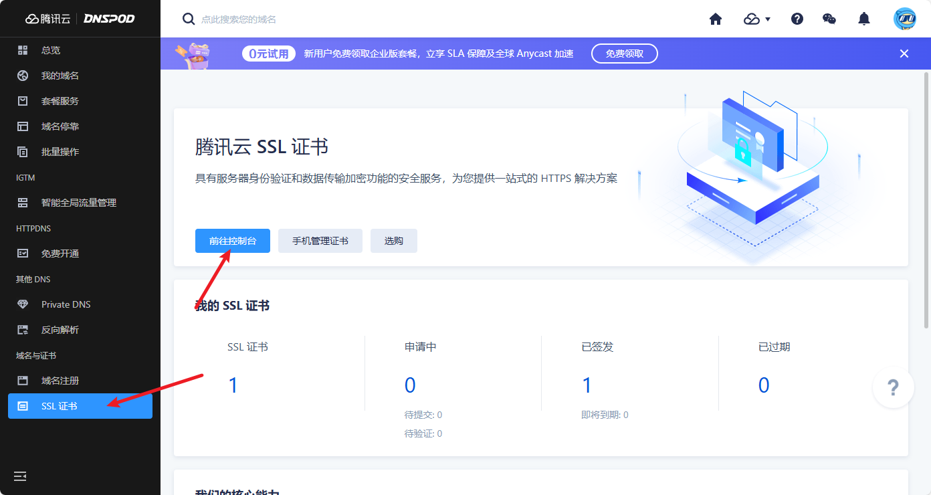The height and width of the screenshot is (495, 931).
Task: Click the IGTM section label
Action: tap(25, 178)
